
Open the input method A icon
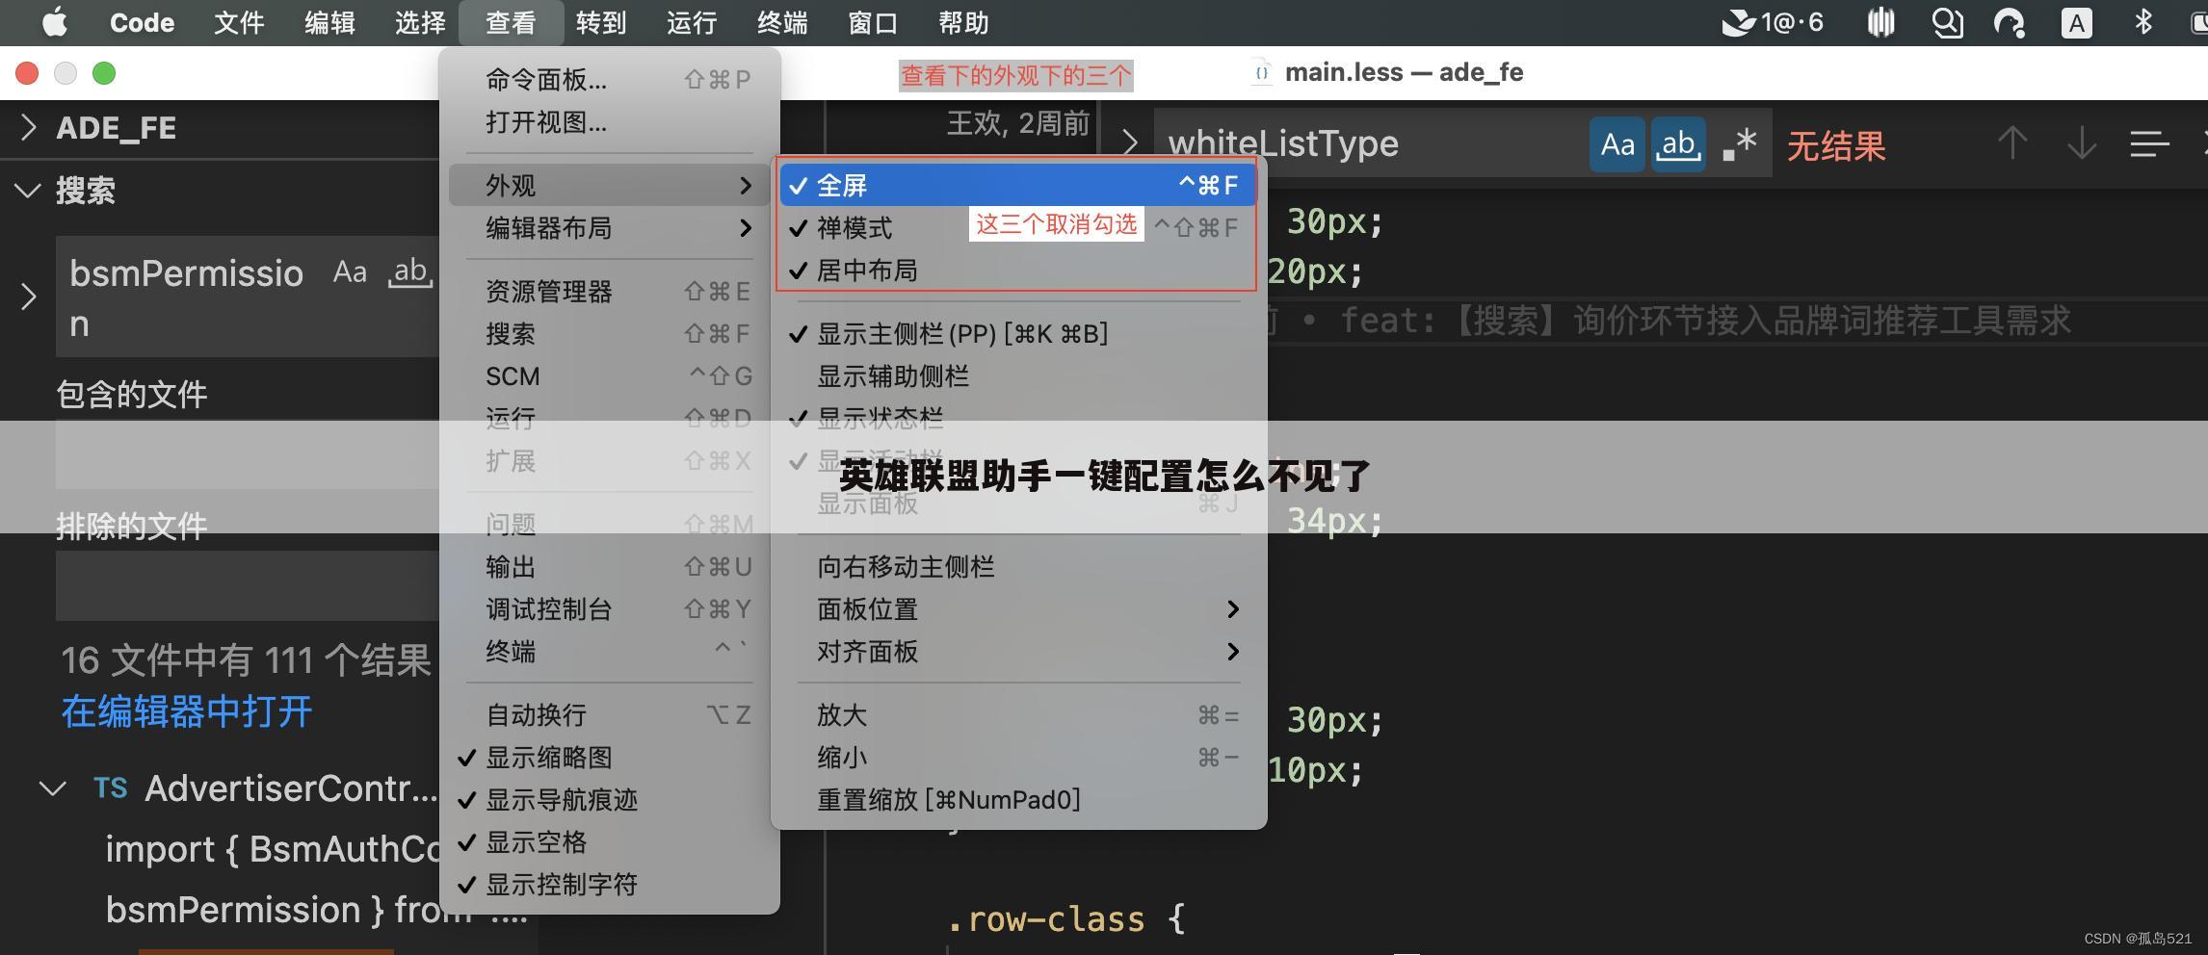2076,22
